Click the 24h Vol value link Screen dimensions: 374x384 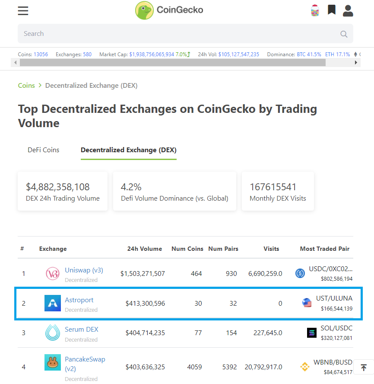[239, 54]
